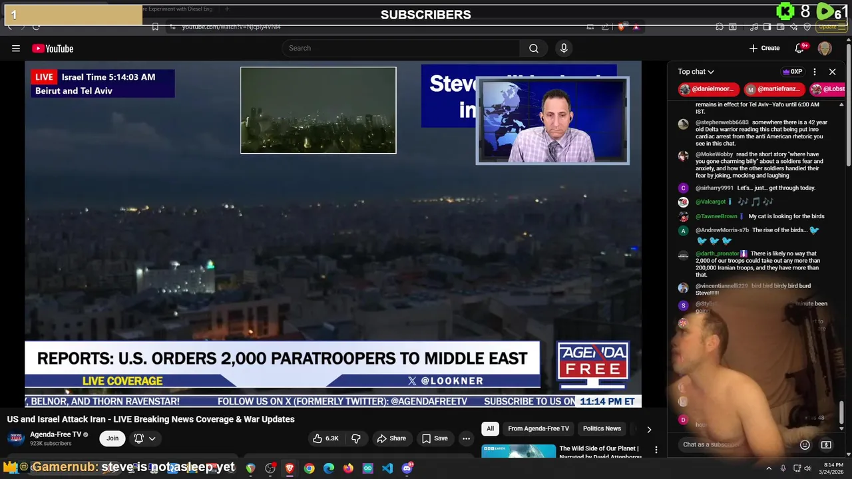Save the video to a playlist

tap(435, 438)
